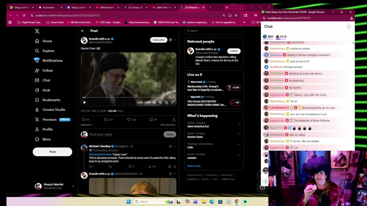Image resolution: width=367 pixels, height=206 pixels.
Task: Open House Hacks bookmark folder
Action: click(x=55, y=22)
